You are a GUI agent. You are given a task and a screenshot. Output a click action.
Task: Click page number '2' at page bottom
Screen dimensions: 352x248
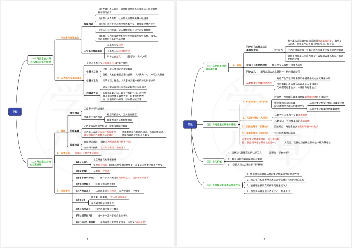tap(264, 239)
